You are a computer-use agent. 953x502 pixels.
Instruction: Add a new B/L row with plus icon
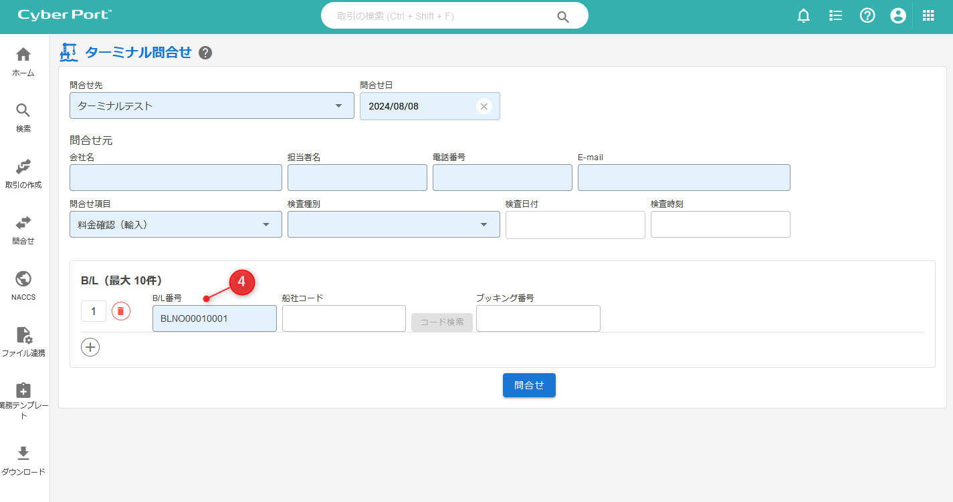[x=90, y=347]
